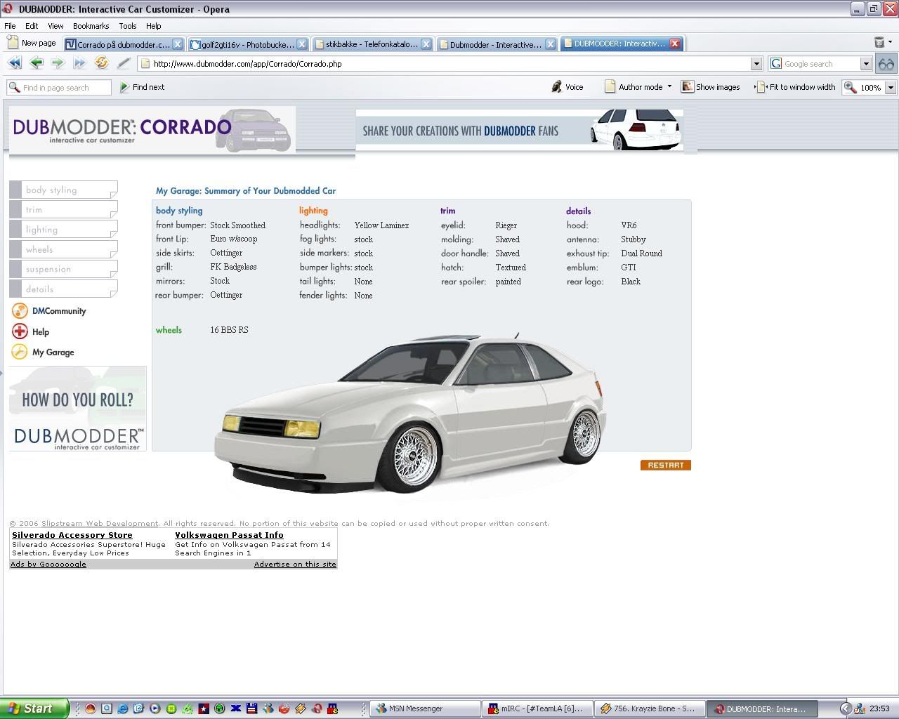Open the Author mode dropdown arrow
This screenshot has width=899, height=719.
click(669, 86)
